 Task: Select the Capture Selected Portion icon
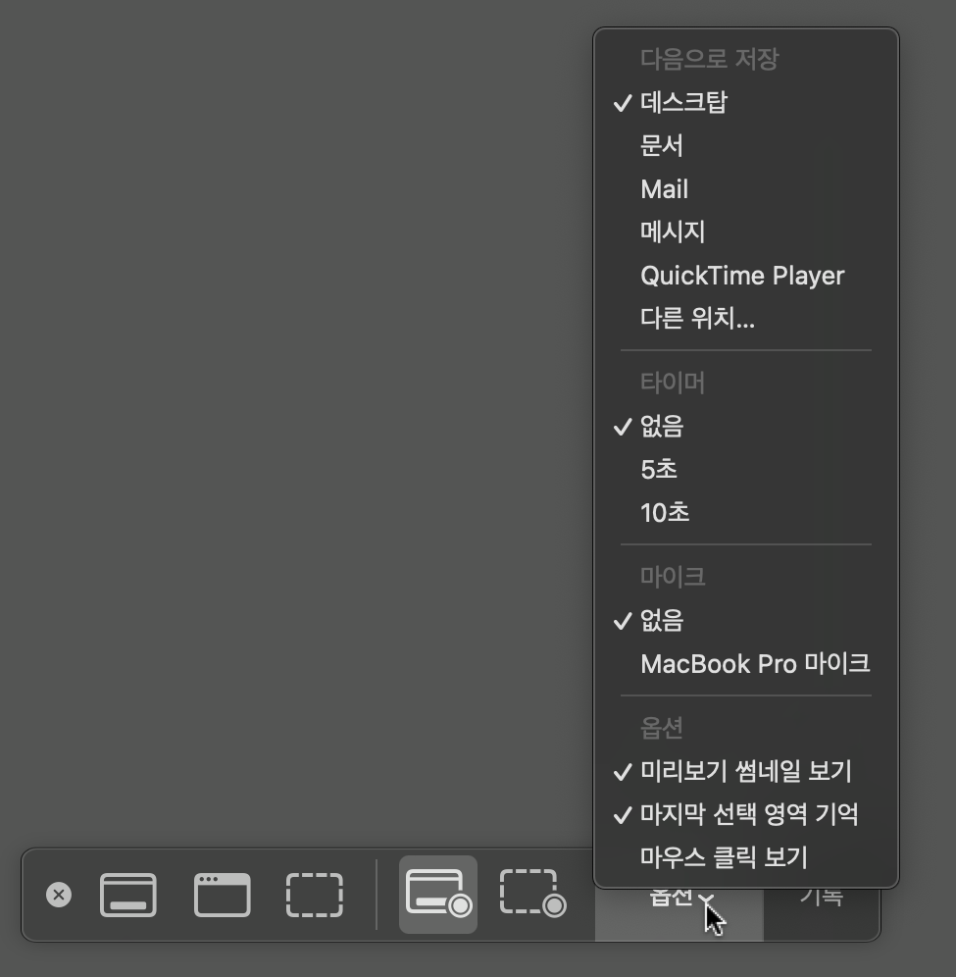point(315,895)
